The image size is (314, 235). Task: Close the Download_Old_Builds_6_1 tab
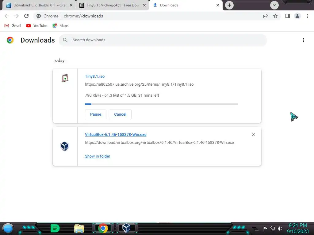(71, 5)
